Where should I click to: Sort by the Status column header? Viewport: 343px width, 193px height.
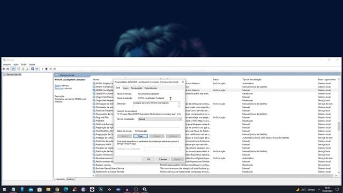pyautogui.click(x=215, y=79)
